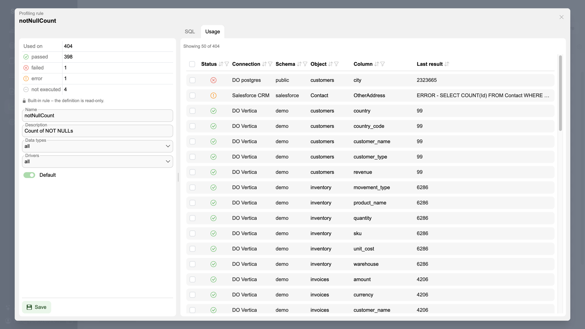The height and width of the screenshot is (329, 585).
Task: Click the revenue column cell
Action: pyautogui.click(x=363, y=172)
